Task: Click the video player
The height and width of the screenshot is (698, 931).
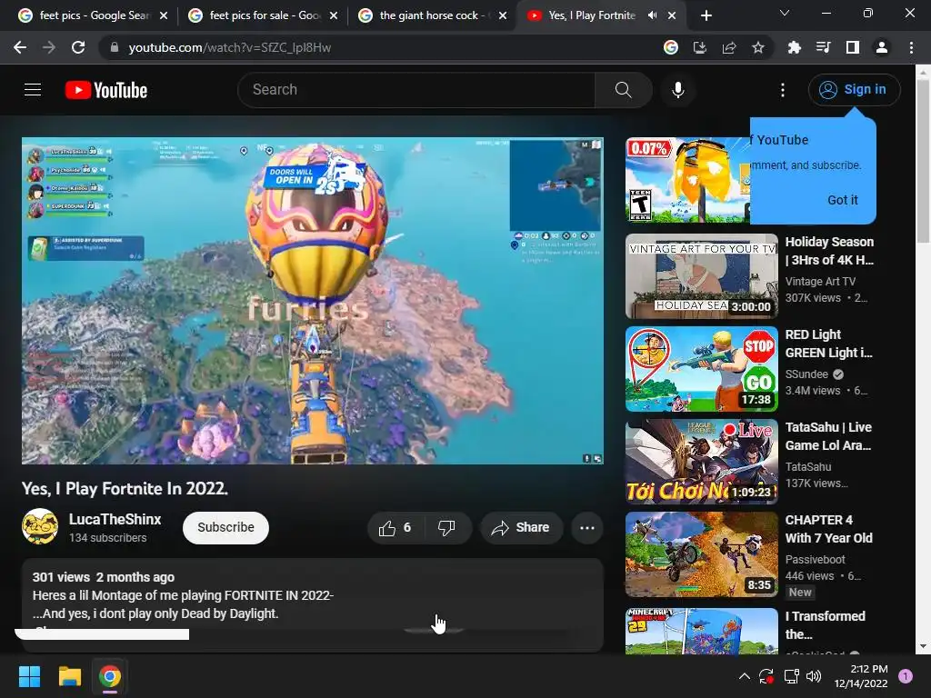Action: pos(313,301)
